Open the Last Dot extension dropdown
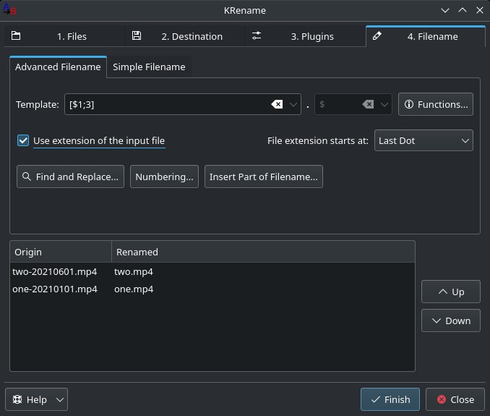The height and width of the screenshot is (416, 490). [x=424, y=140]
